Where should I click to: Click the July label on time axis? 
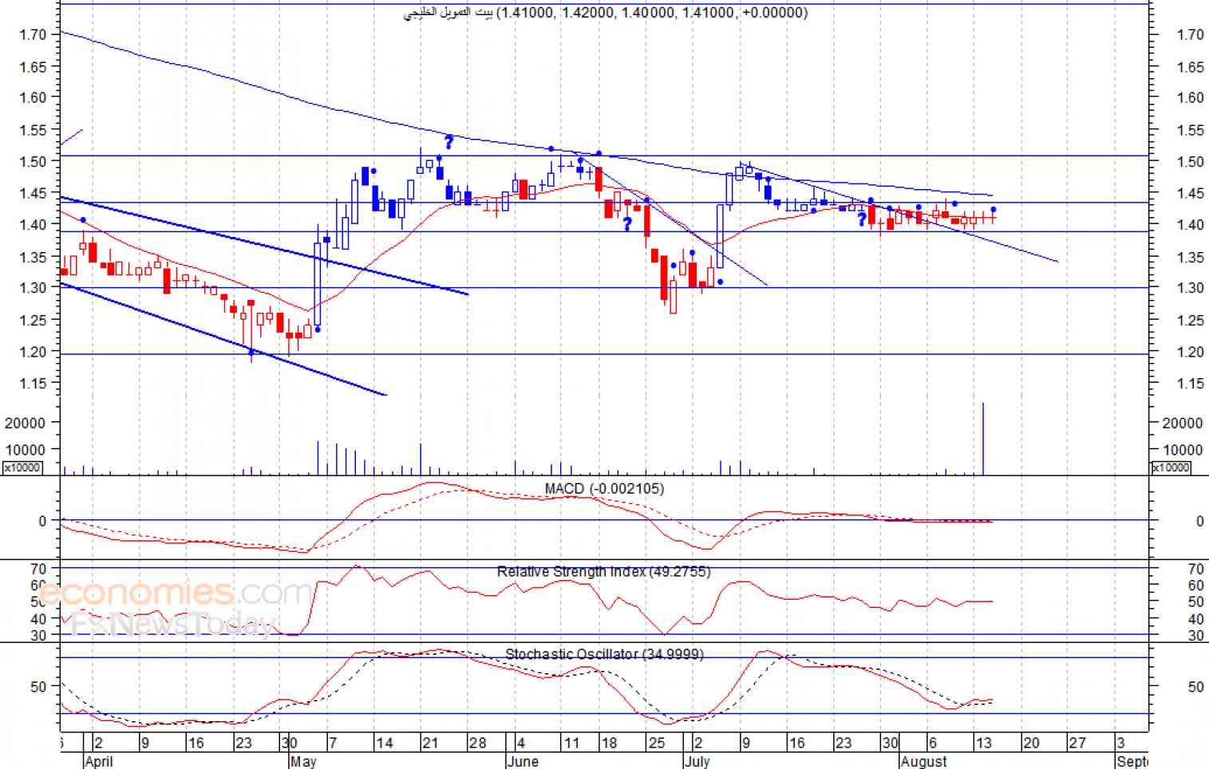pos(697,761)
